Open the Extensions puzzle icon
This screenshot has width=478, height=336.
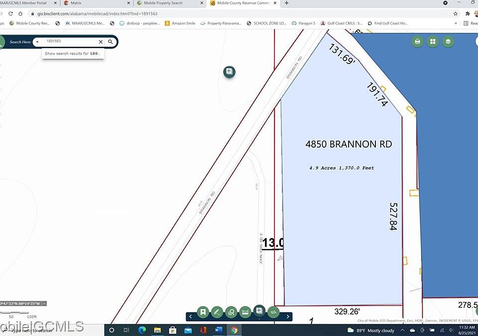468,14
